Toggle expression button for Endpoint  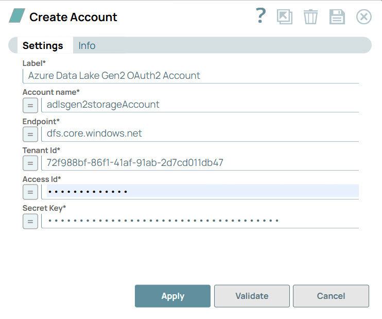[x=30, y=134]
